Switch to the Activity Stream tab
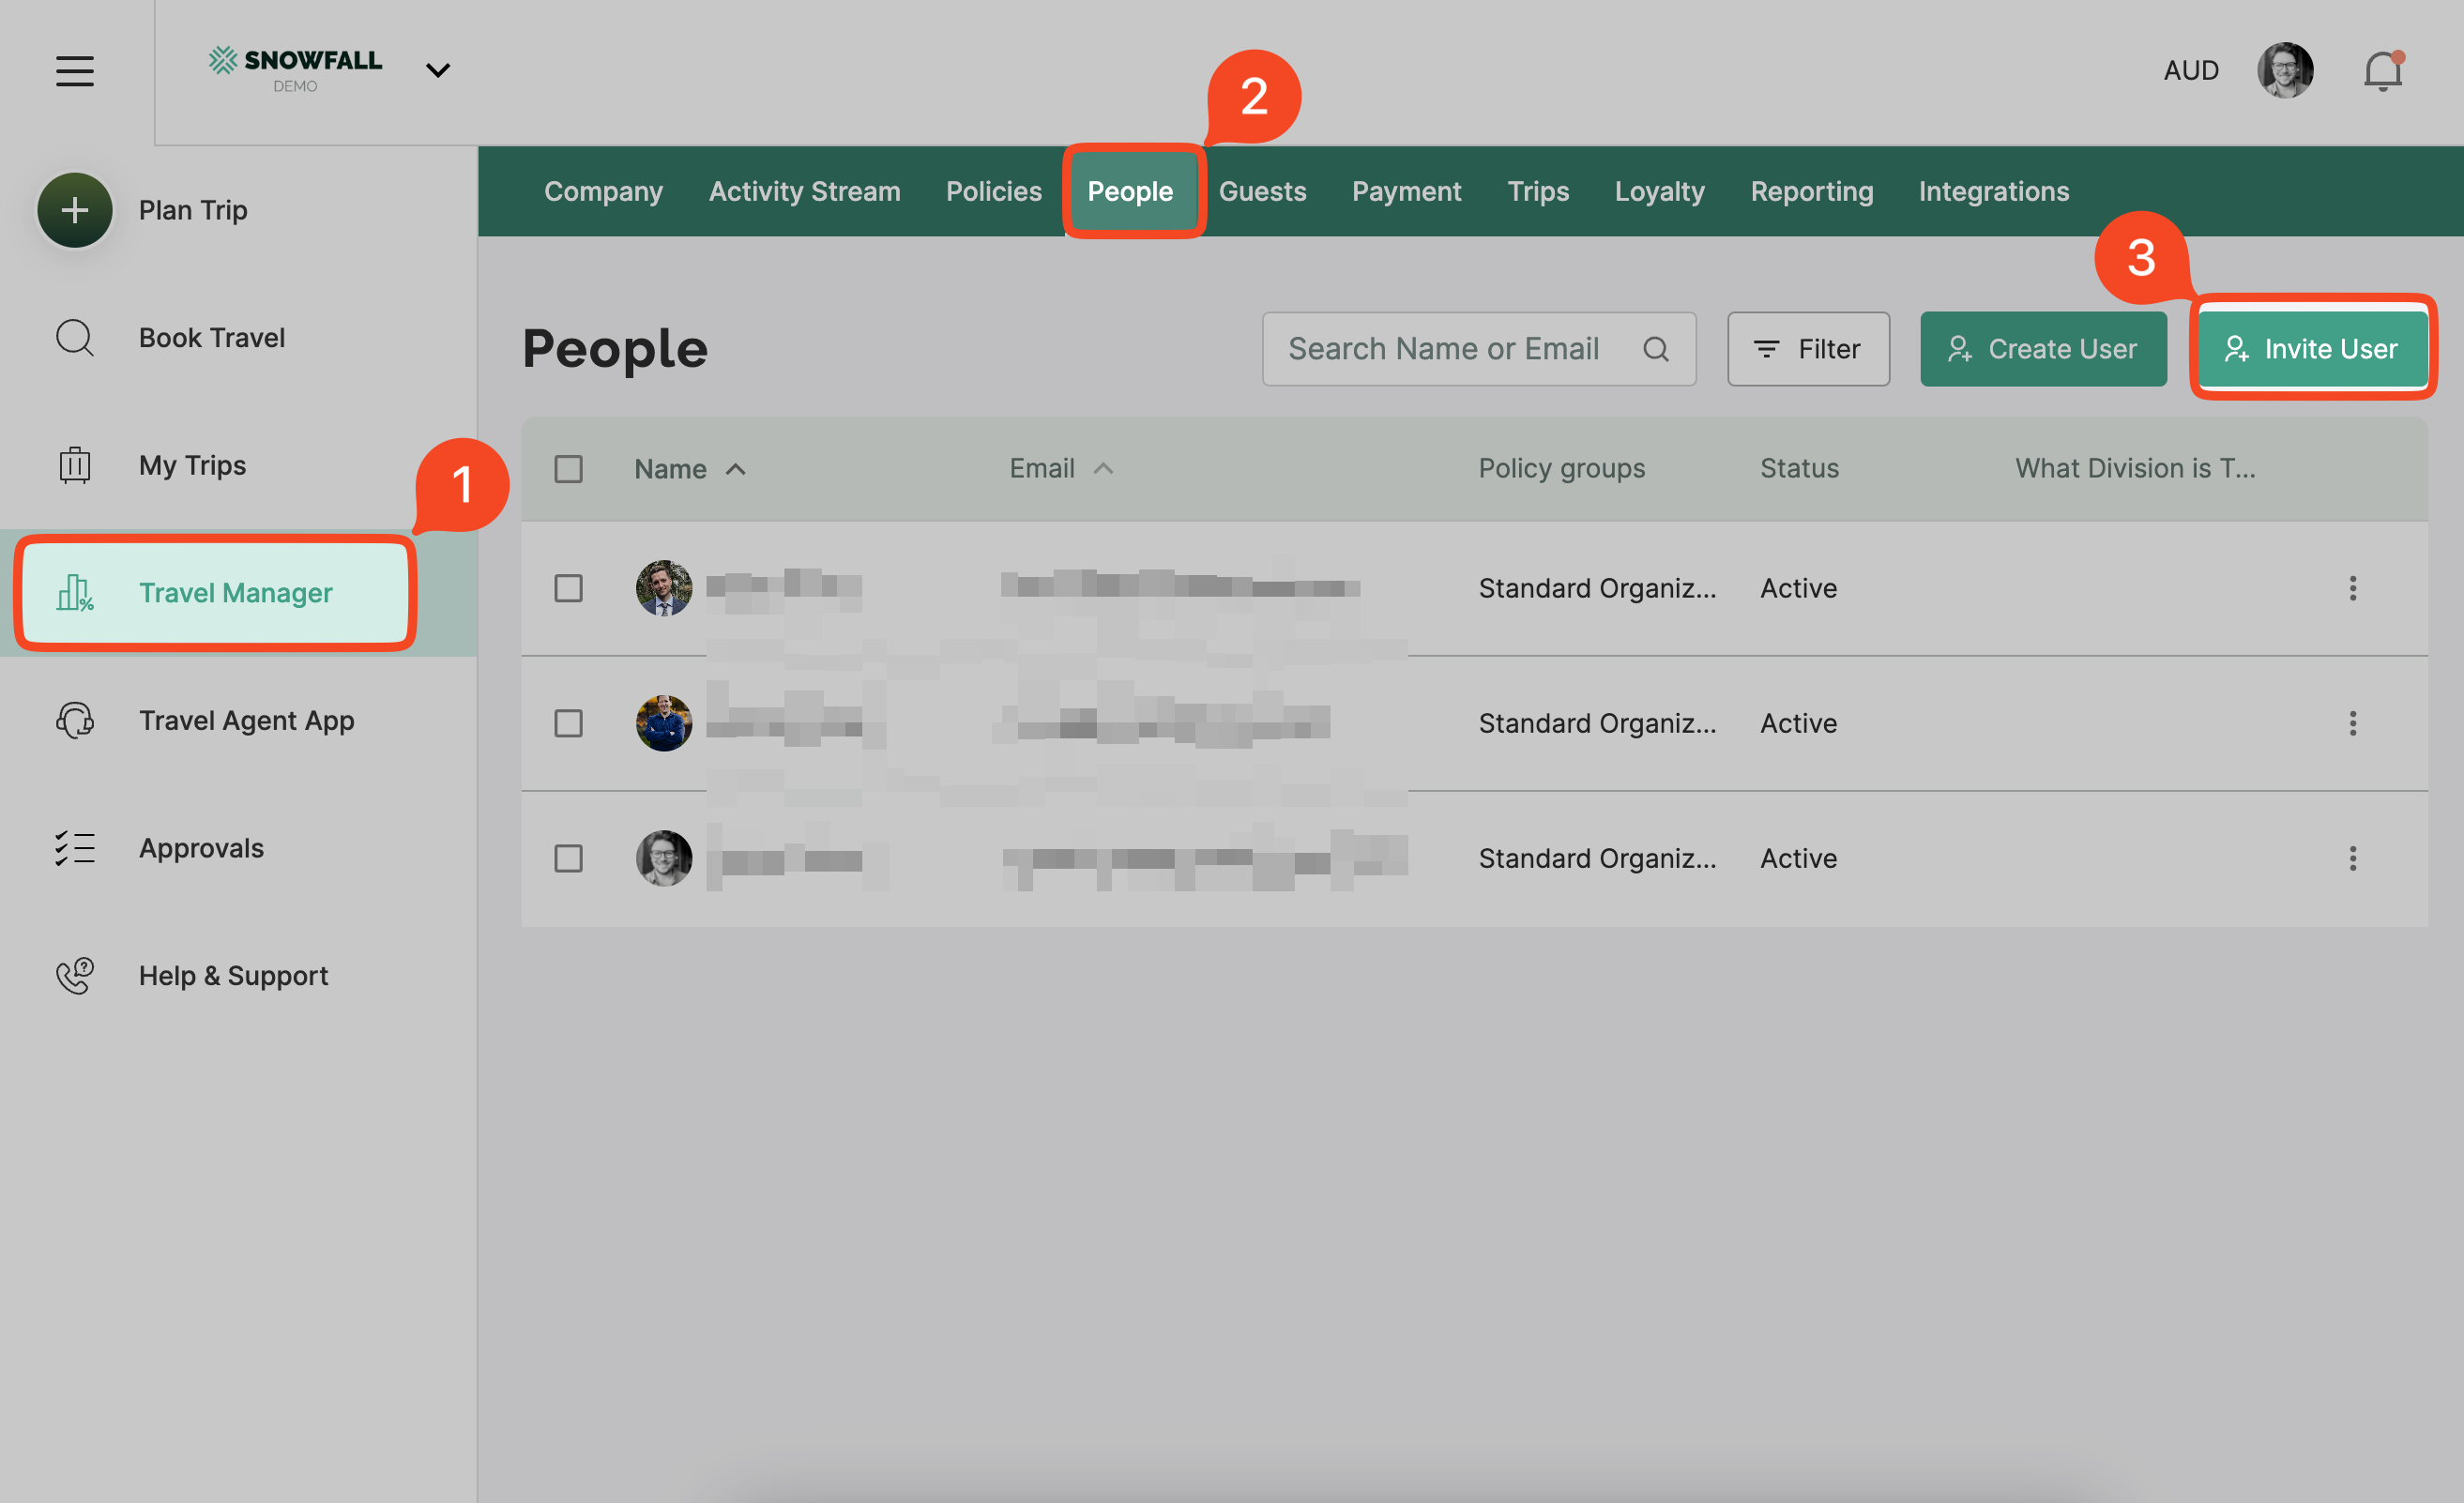2464x1503 pixels. pos(805,191)
